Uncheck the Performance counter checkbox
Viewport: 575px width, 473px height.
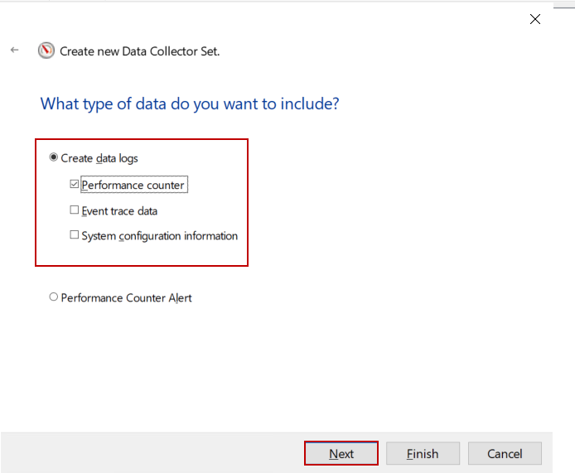75,185
